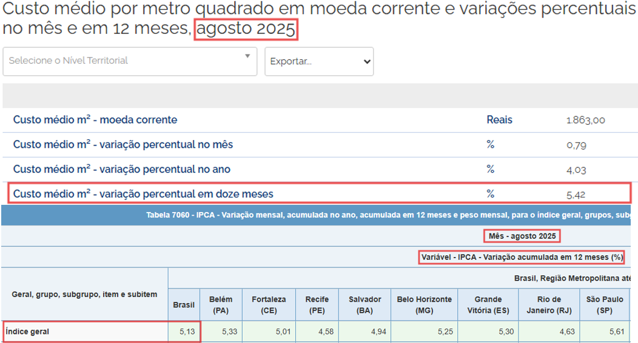Select variação percentual em doze meses row
The image size is (638, 343).
point(143,195)
